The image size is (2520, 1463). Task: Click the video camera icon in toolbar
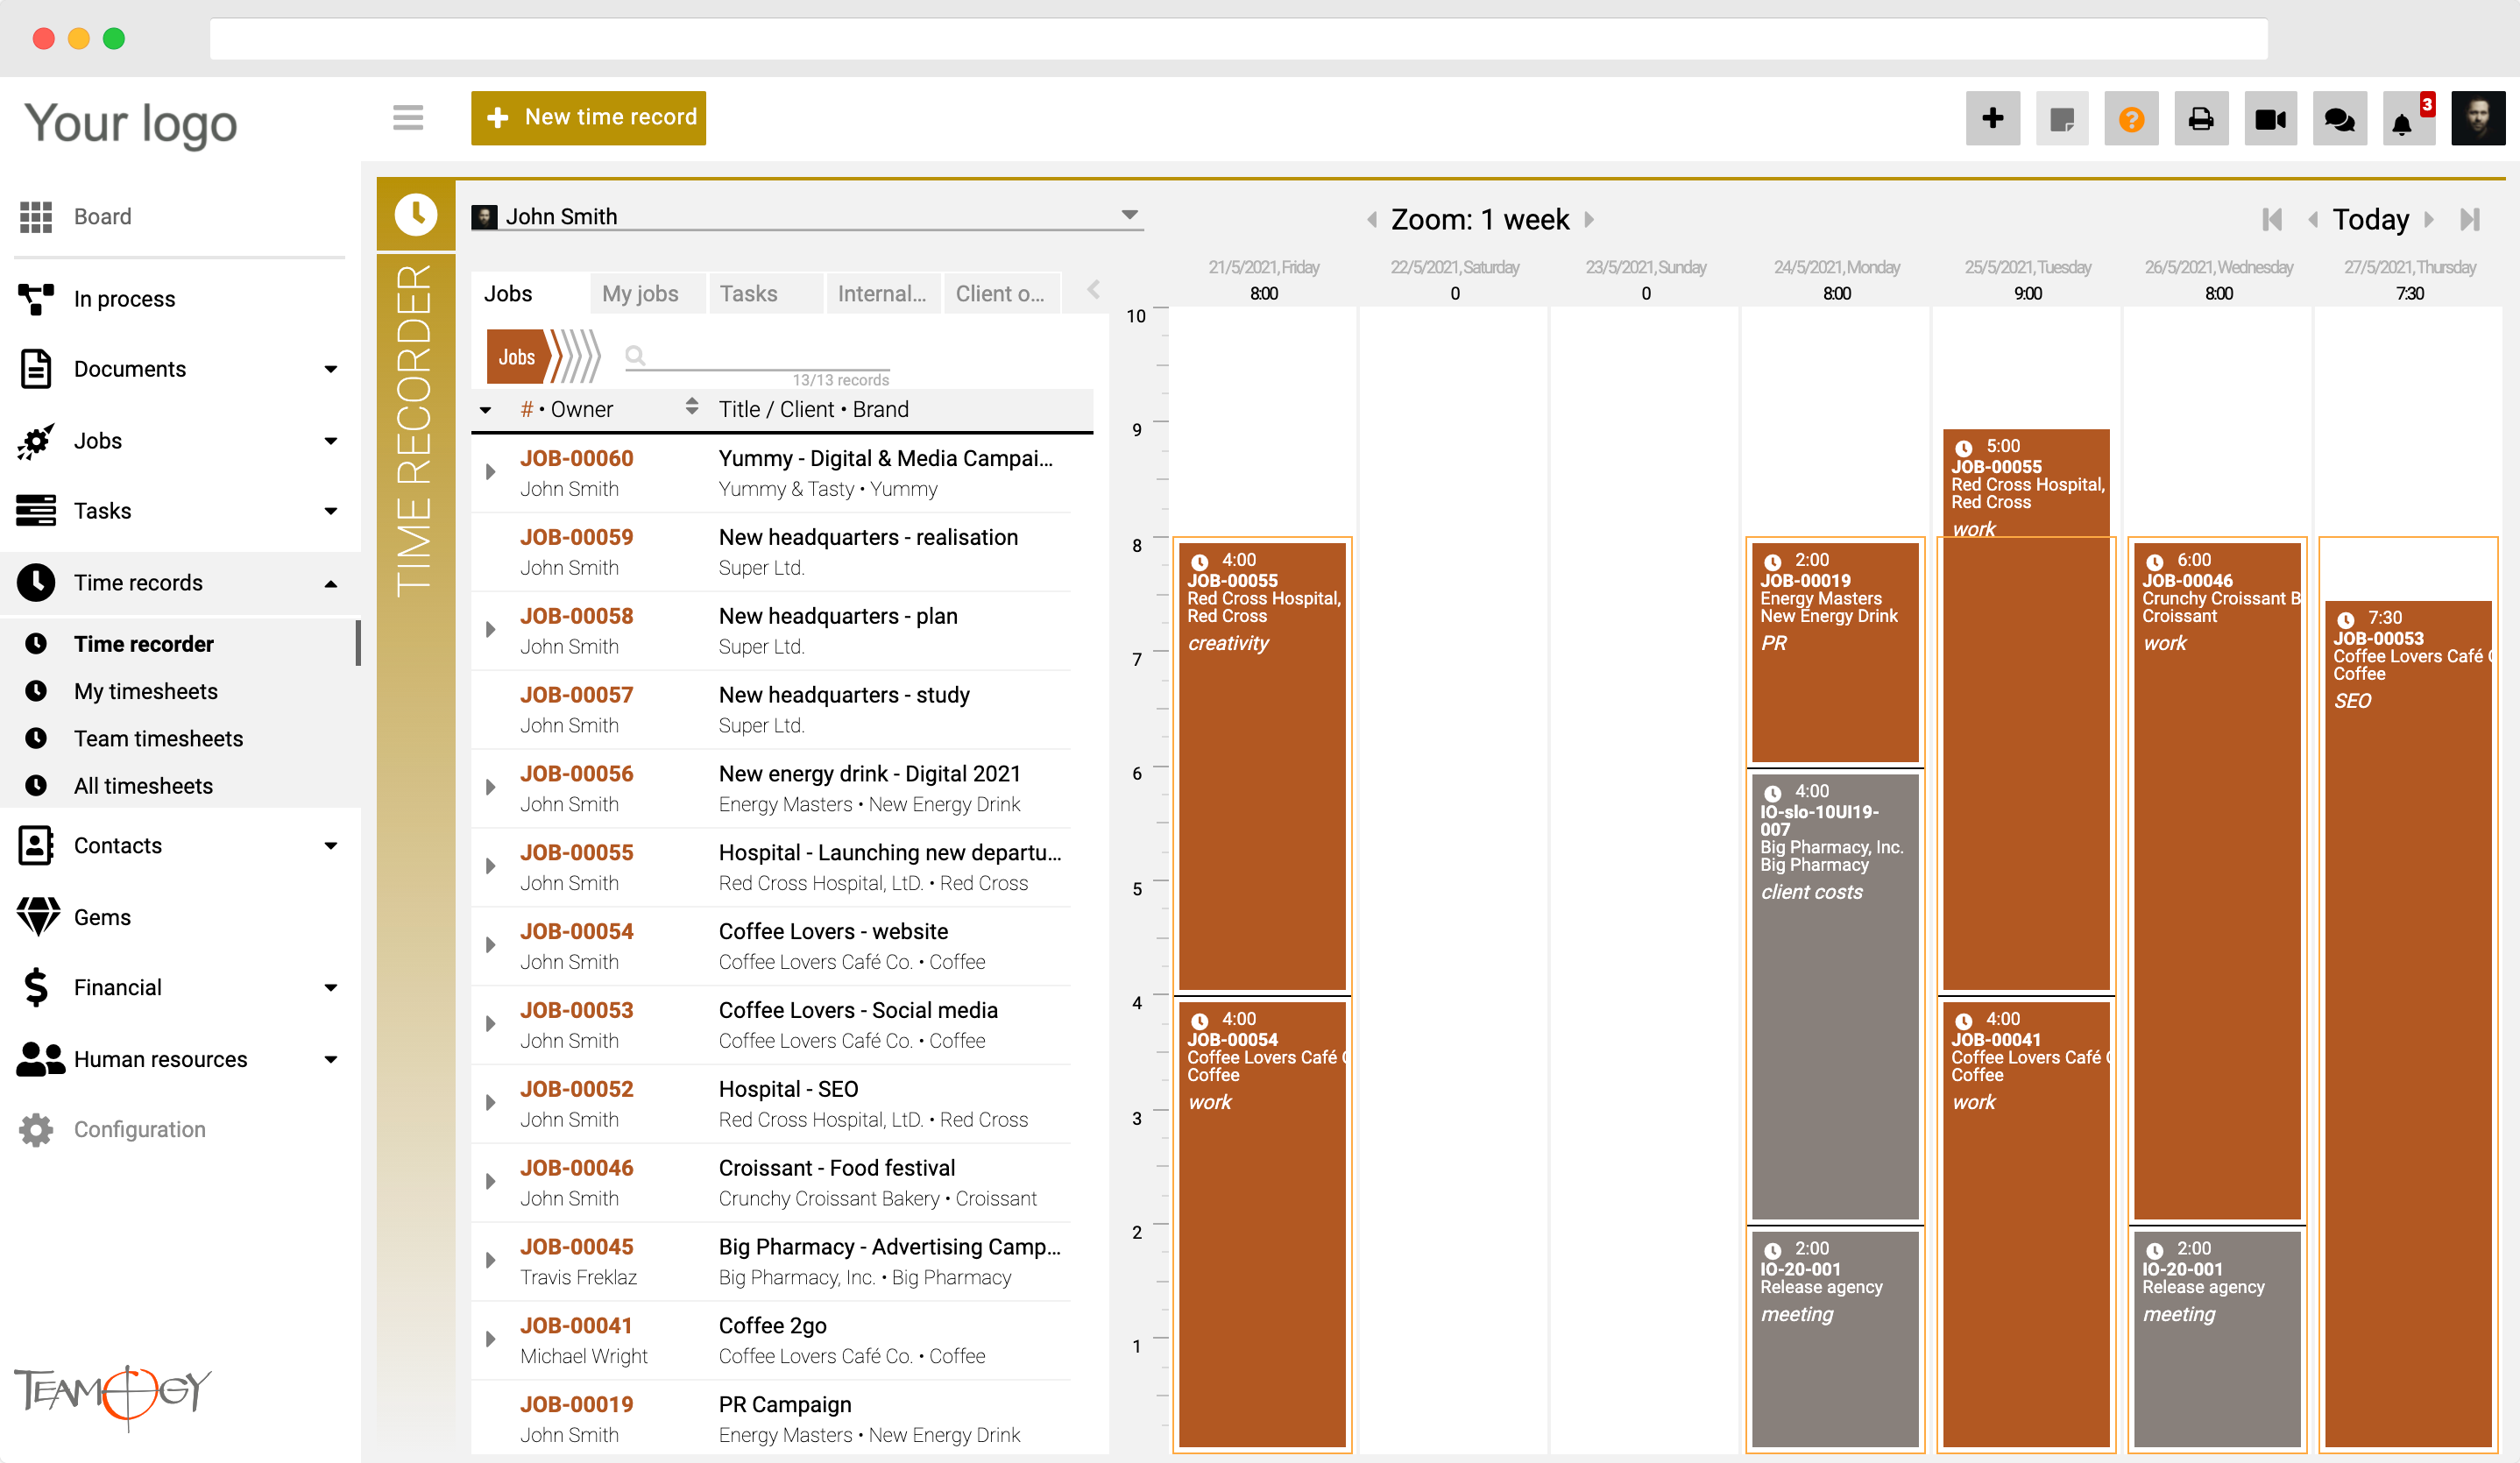(2269, 119)
